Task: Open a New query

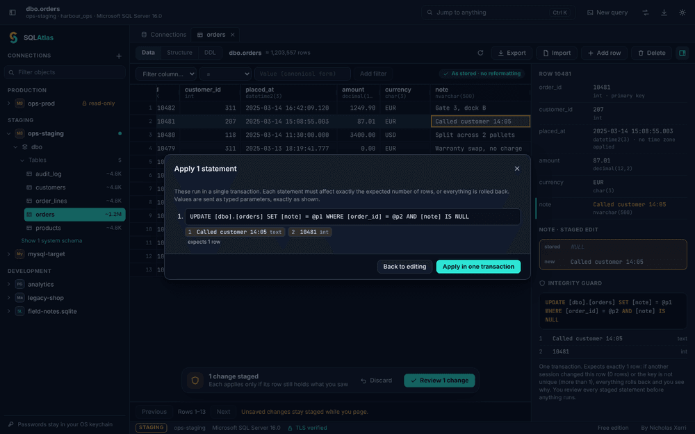Action: (607, 12)
